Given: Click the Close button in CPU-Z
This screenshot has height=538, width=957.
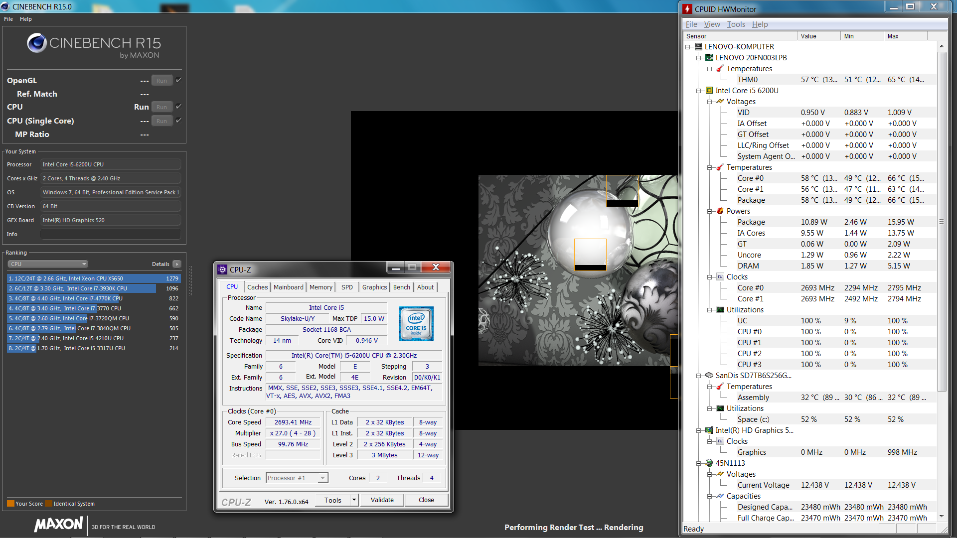Looking at the screenshot, I should click(426, 500).
